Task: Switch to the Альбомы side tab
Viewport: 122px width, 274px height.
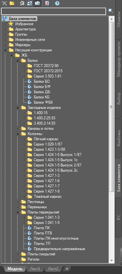Action: [x=119, y=138]
